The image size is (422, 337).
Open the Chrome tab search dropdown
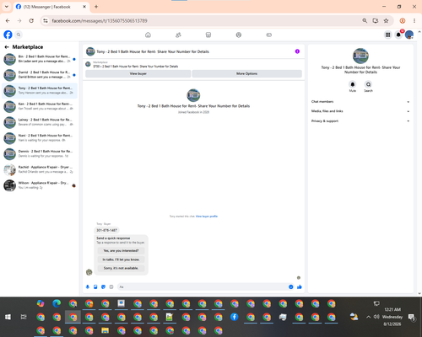pos(7,7)
